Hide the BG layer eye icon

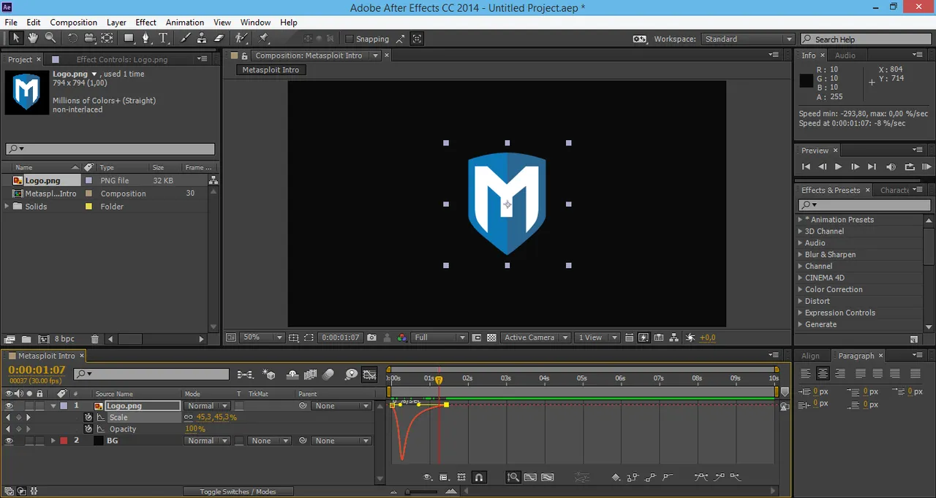click(x=10, y=441)
